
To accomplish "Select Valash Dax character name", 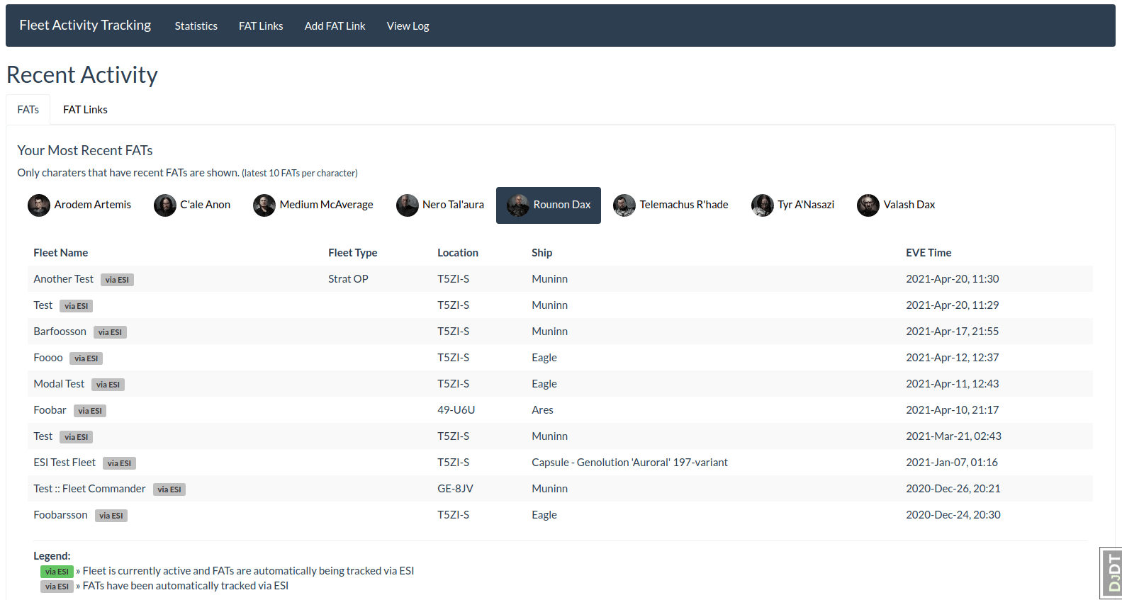I will pos(909,205).
